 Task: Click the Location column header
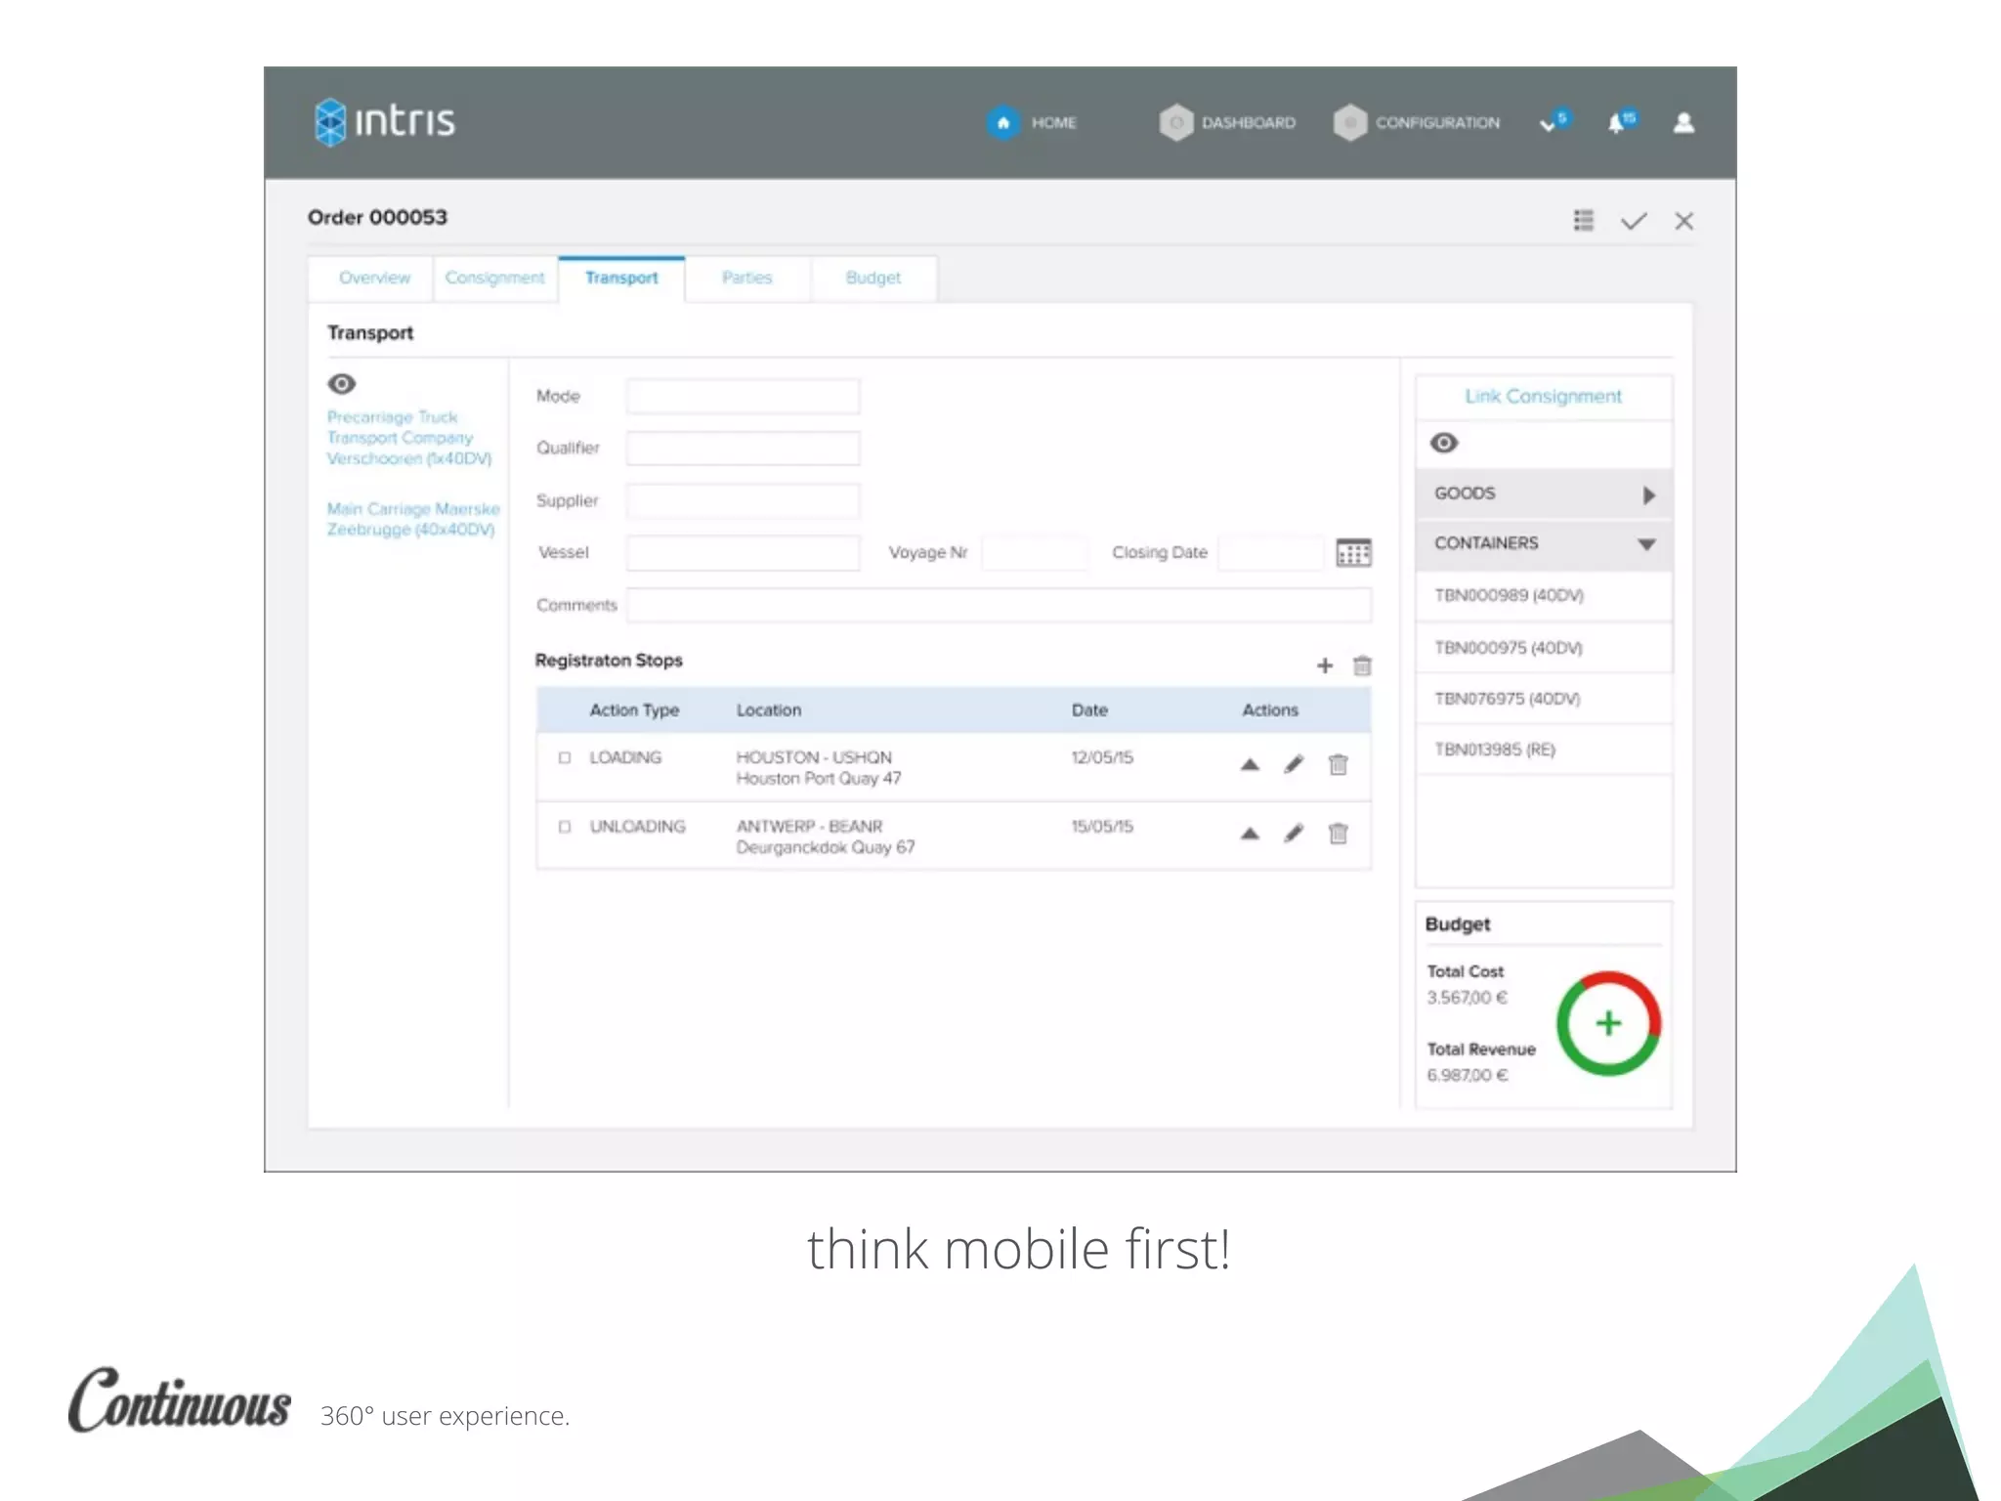pyautogui.click(x=769, y=710)
